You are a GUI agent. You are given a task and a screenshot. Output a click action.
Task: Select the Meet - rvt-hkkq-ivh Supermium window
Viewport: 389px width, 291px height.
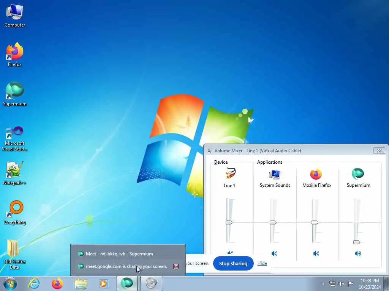128,254
